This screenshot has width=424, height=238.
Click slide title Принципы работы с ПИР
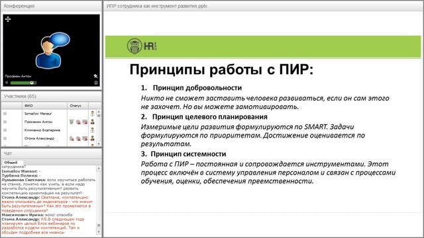click(221, 69)
